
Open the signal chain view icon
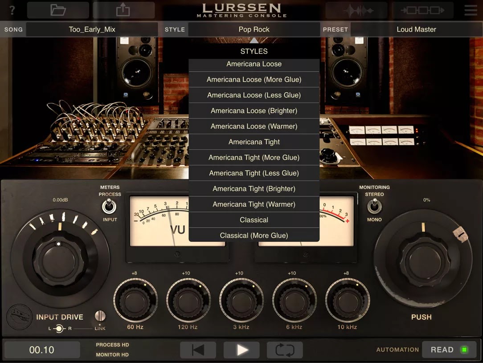coord(422,10)
